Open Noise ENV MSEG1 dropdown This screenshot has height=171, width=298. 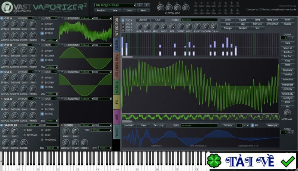click(105, 148)
